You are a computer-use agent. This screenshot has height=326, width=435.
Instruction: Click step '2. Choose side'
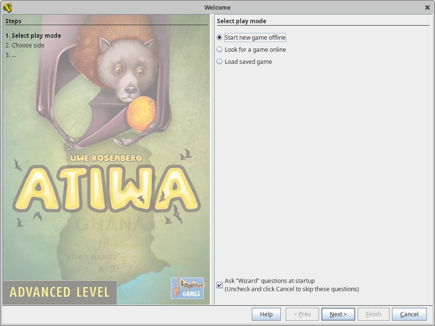[x=25, y=45]
